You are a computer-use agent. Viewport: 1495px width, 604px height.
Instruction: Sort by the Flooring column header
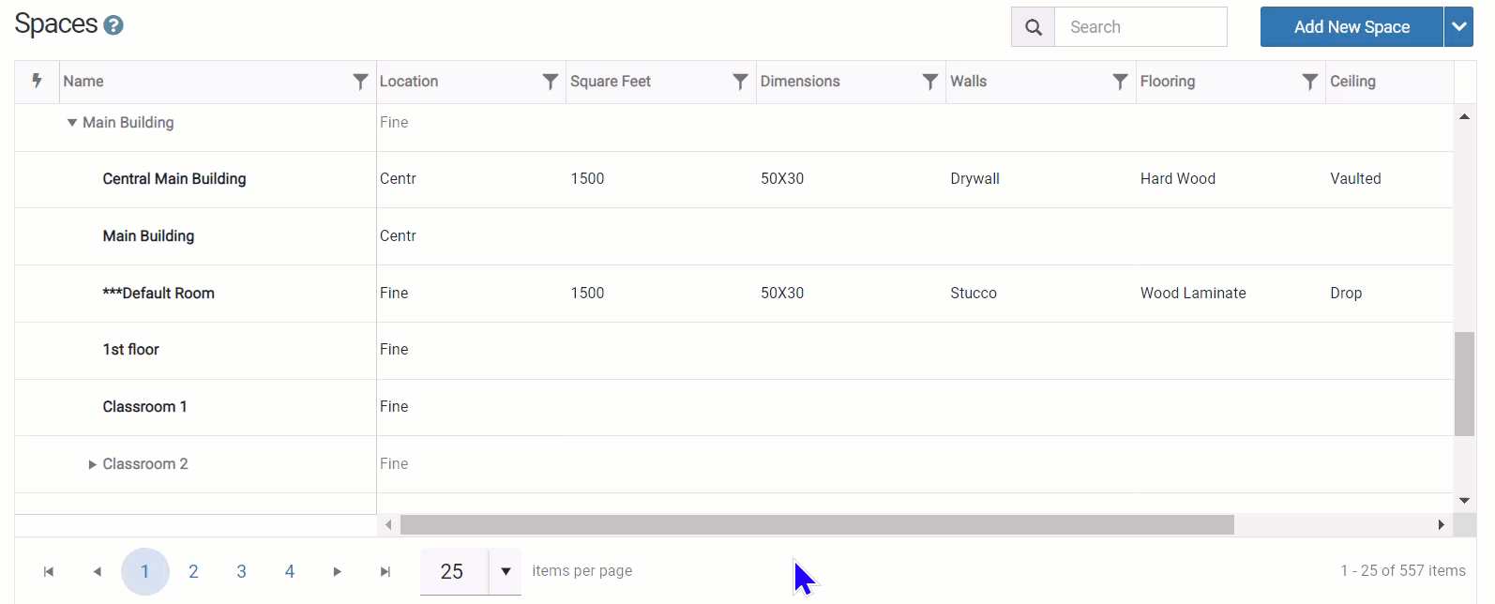tap(1168, 82)
